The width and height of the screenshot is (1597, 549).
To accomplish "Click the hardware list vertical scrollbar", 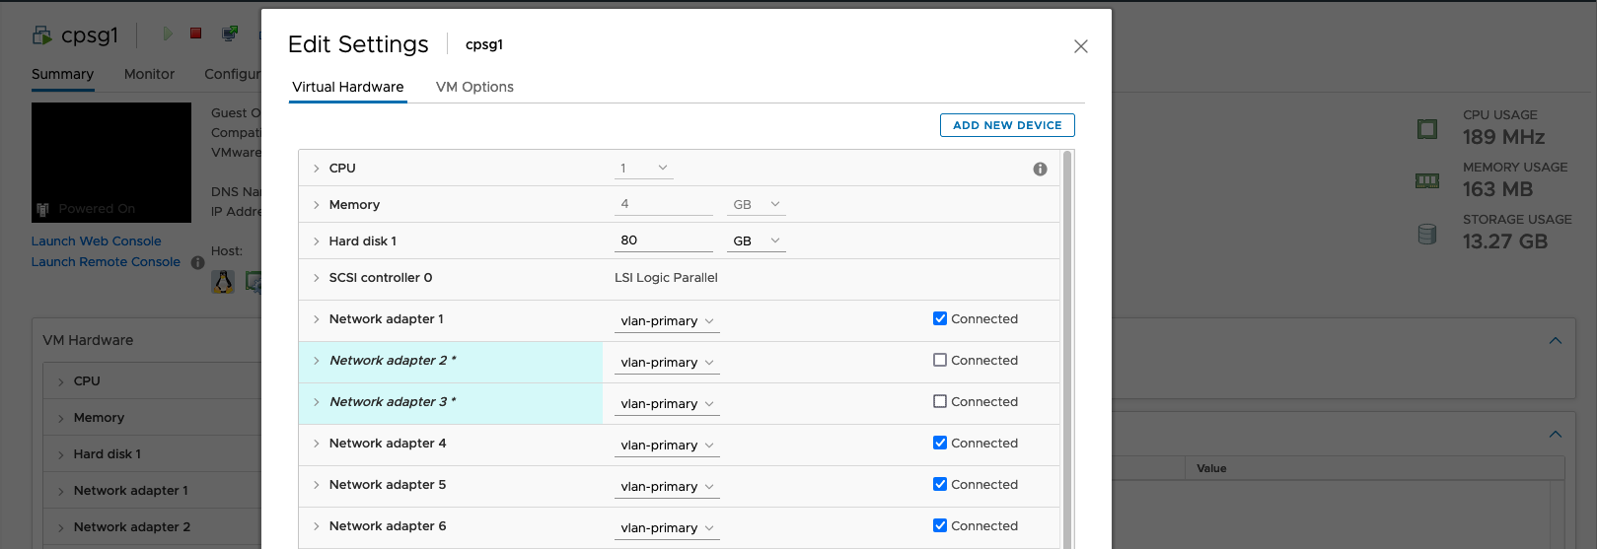I will (1067, 345).
